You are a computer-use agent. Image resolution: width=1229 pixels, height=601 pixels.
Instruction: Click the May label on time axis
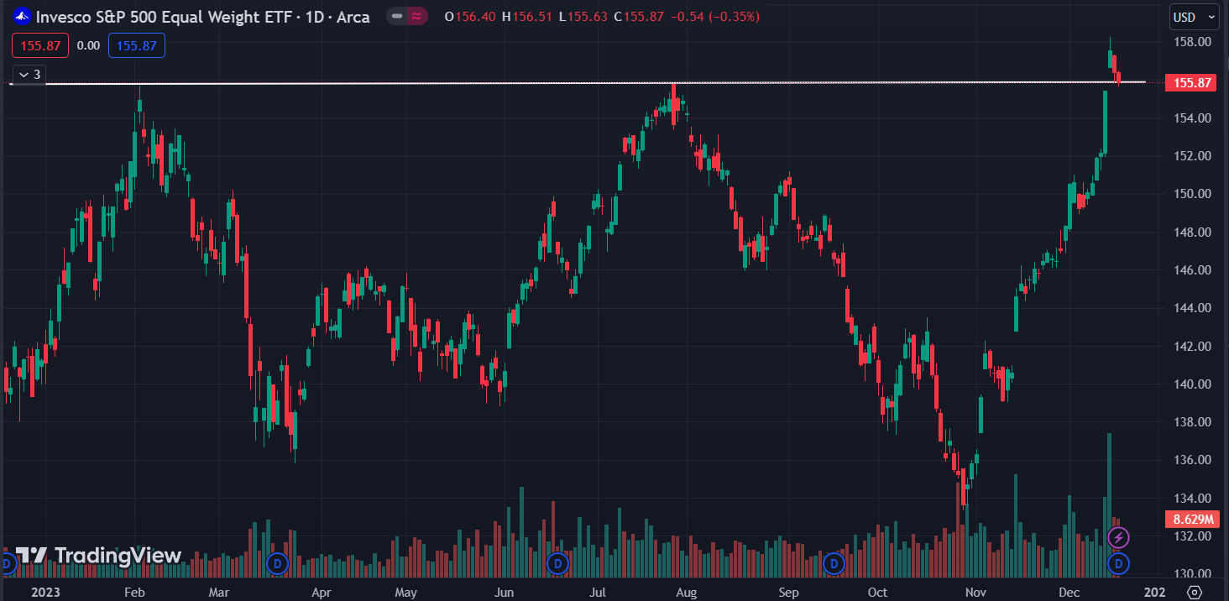click(405, 592)
